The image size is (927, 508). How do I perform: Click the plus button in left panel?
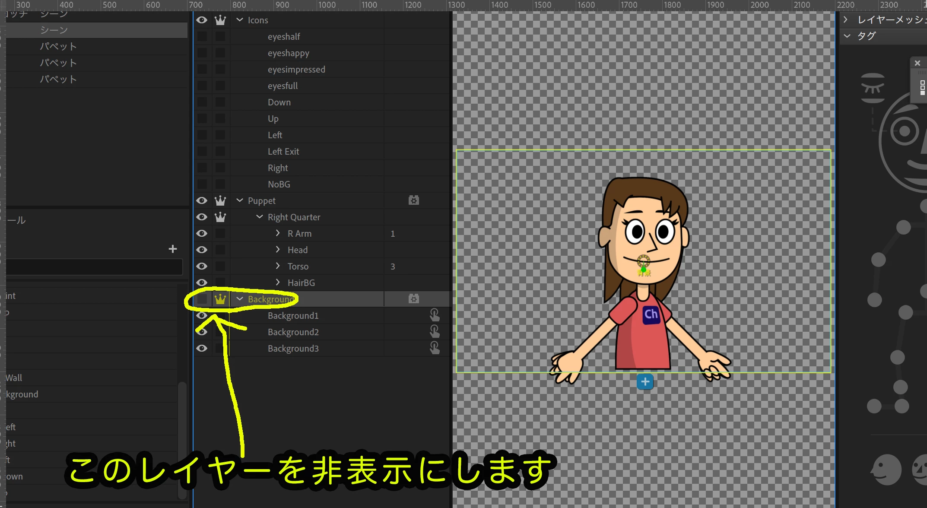coord(173,249)
